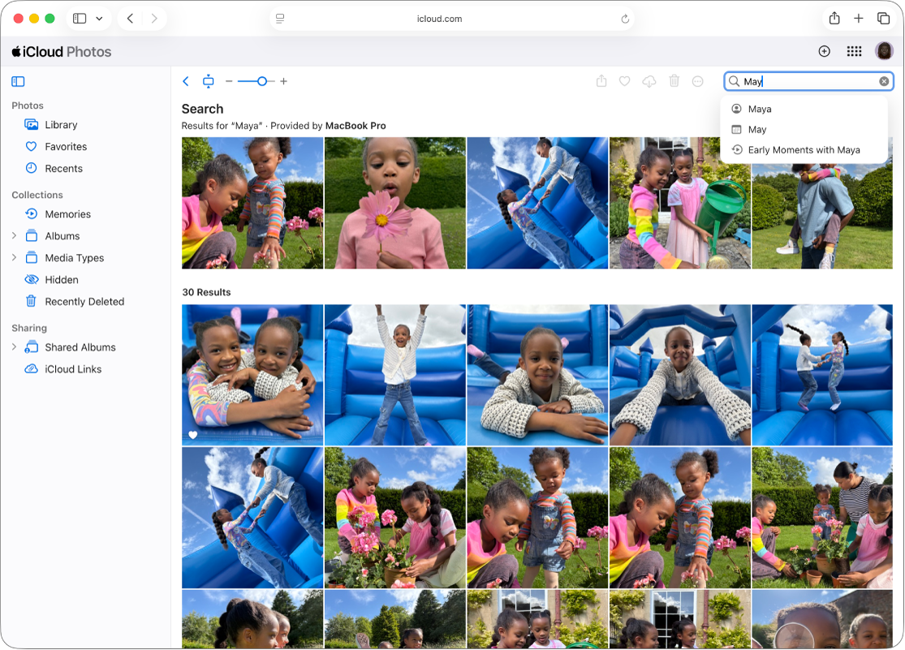Image resolution: width=905 pixels, height=650 pixels.
Task: Expand Shared Albums under Sharing
Action: coord(15,347)
